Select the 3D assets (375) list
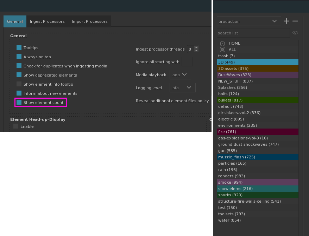The image size is (309, 236). tap(258, 68)
